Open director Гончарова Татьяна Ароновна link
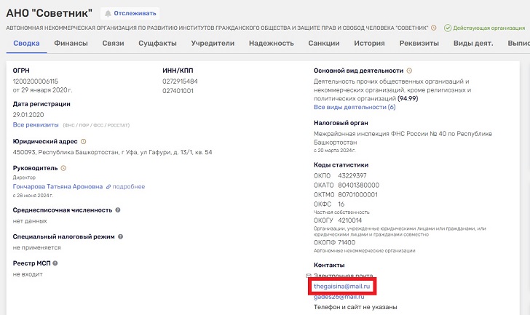This screenshot has width=530, height=315. pyautogui.click(x=58, y=186)
